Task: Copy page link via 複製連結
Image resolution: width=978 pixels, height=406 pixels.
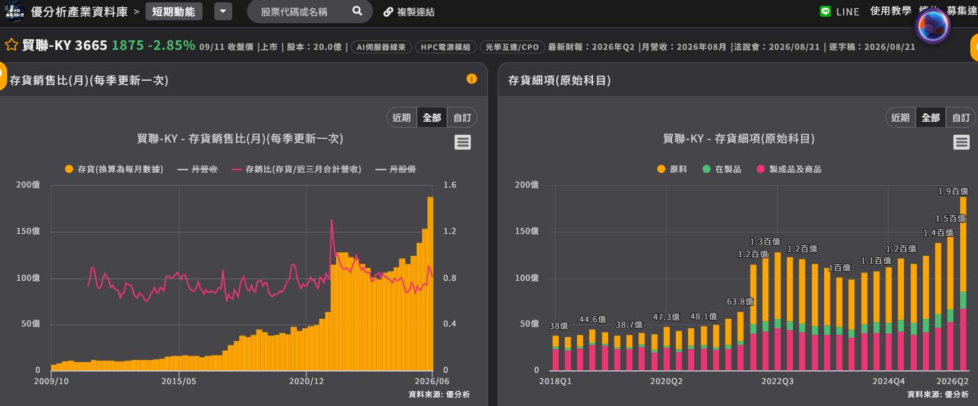Action: (x=416, y=12)
